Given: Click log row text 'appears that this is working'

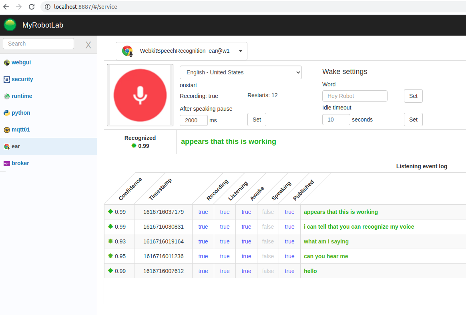Looking at the screenshot, I should pyautogui.click(x=341, y=212).
